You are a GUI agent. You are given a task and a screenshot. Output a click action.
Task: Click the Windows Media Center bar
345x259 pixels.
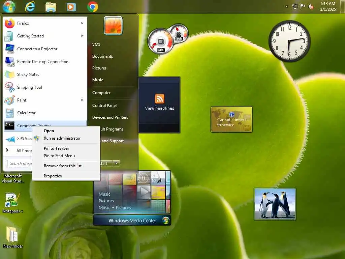[x=132, y=221]
